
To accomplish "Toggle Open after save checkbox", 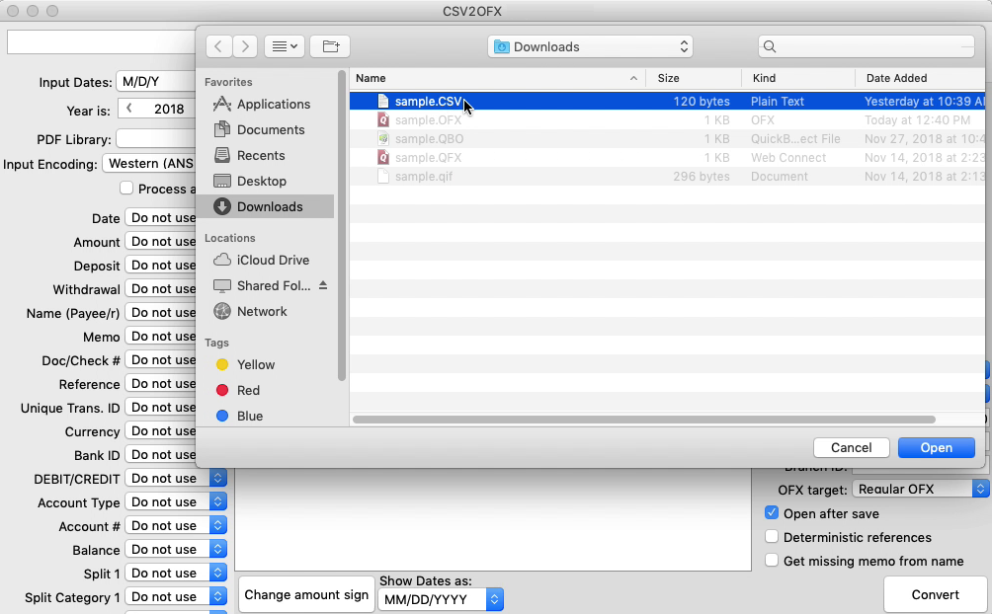I will 772,513.
